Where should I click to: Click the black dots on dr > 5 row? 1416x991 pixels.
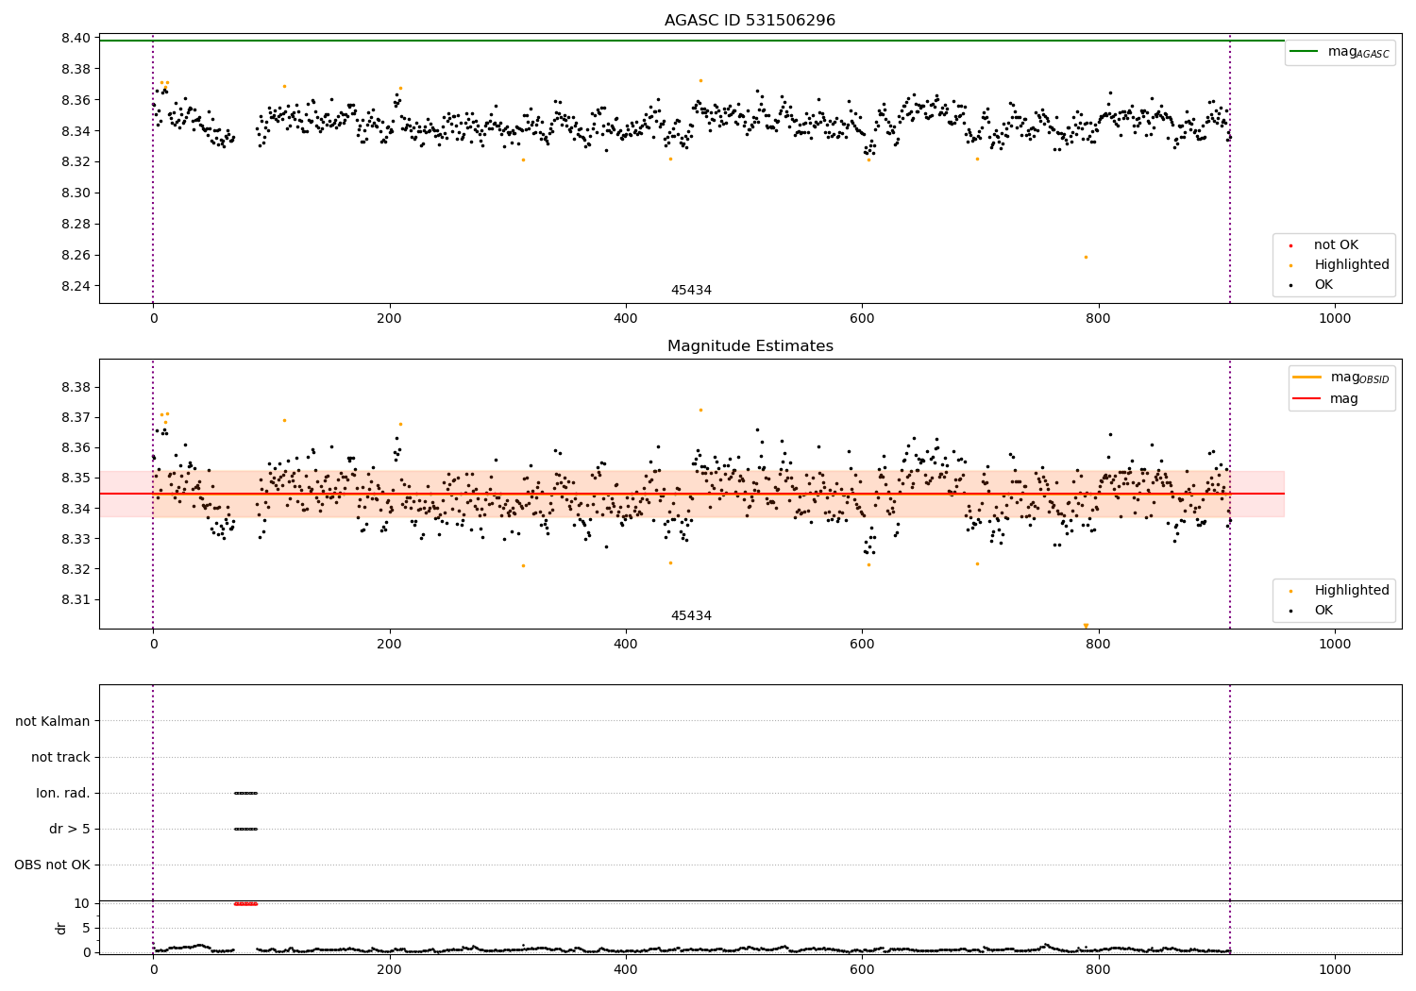pyautogui.click(x=245, y=830)
